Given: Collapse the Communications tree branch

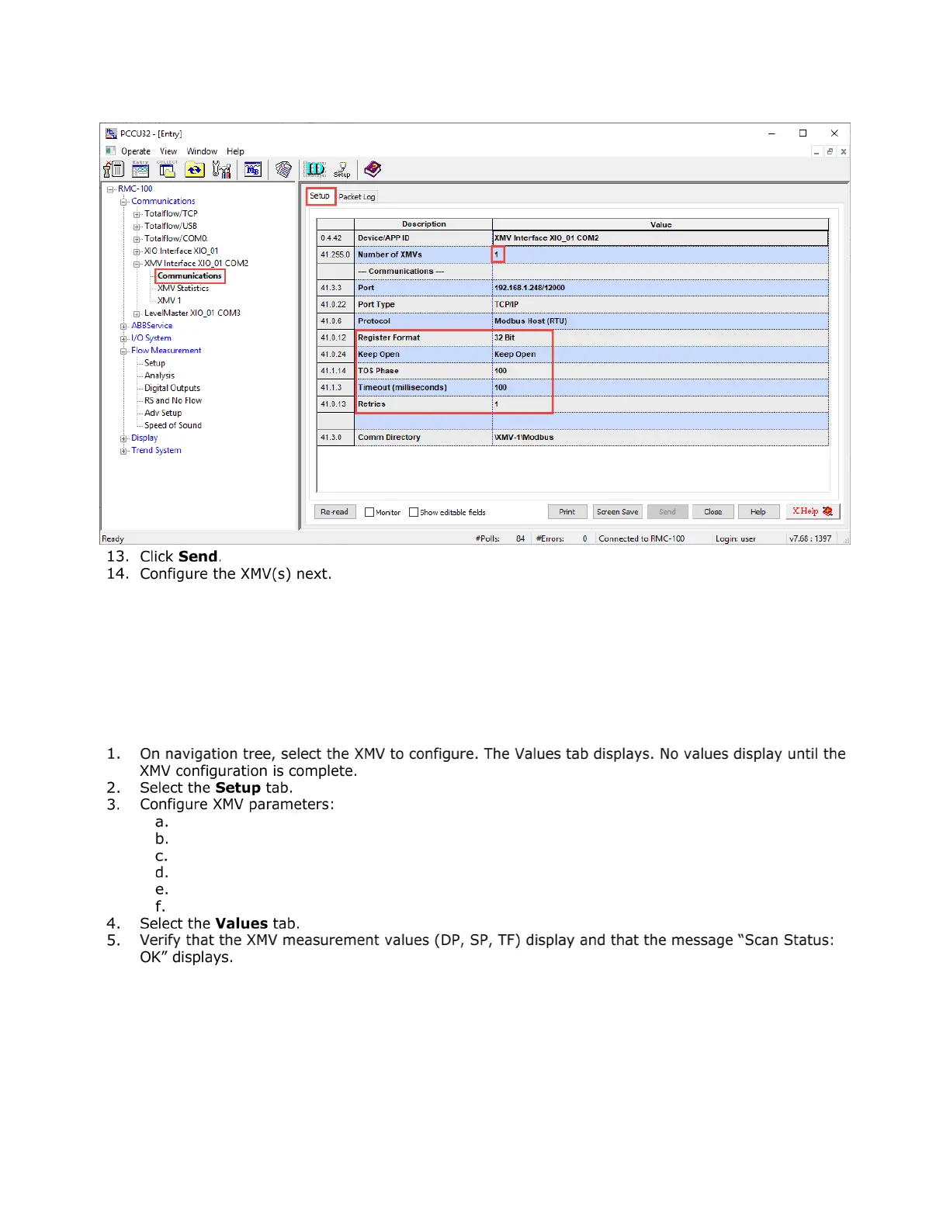Looking at the screenshot, I should (123, 201).
